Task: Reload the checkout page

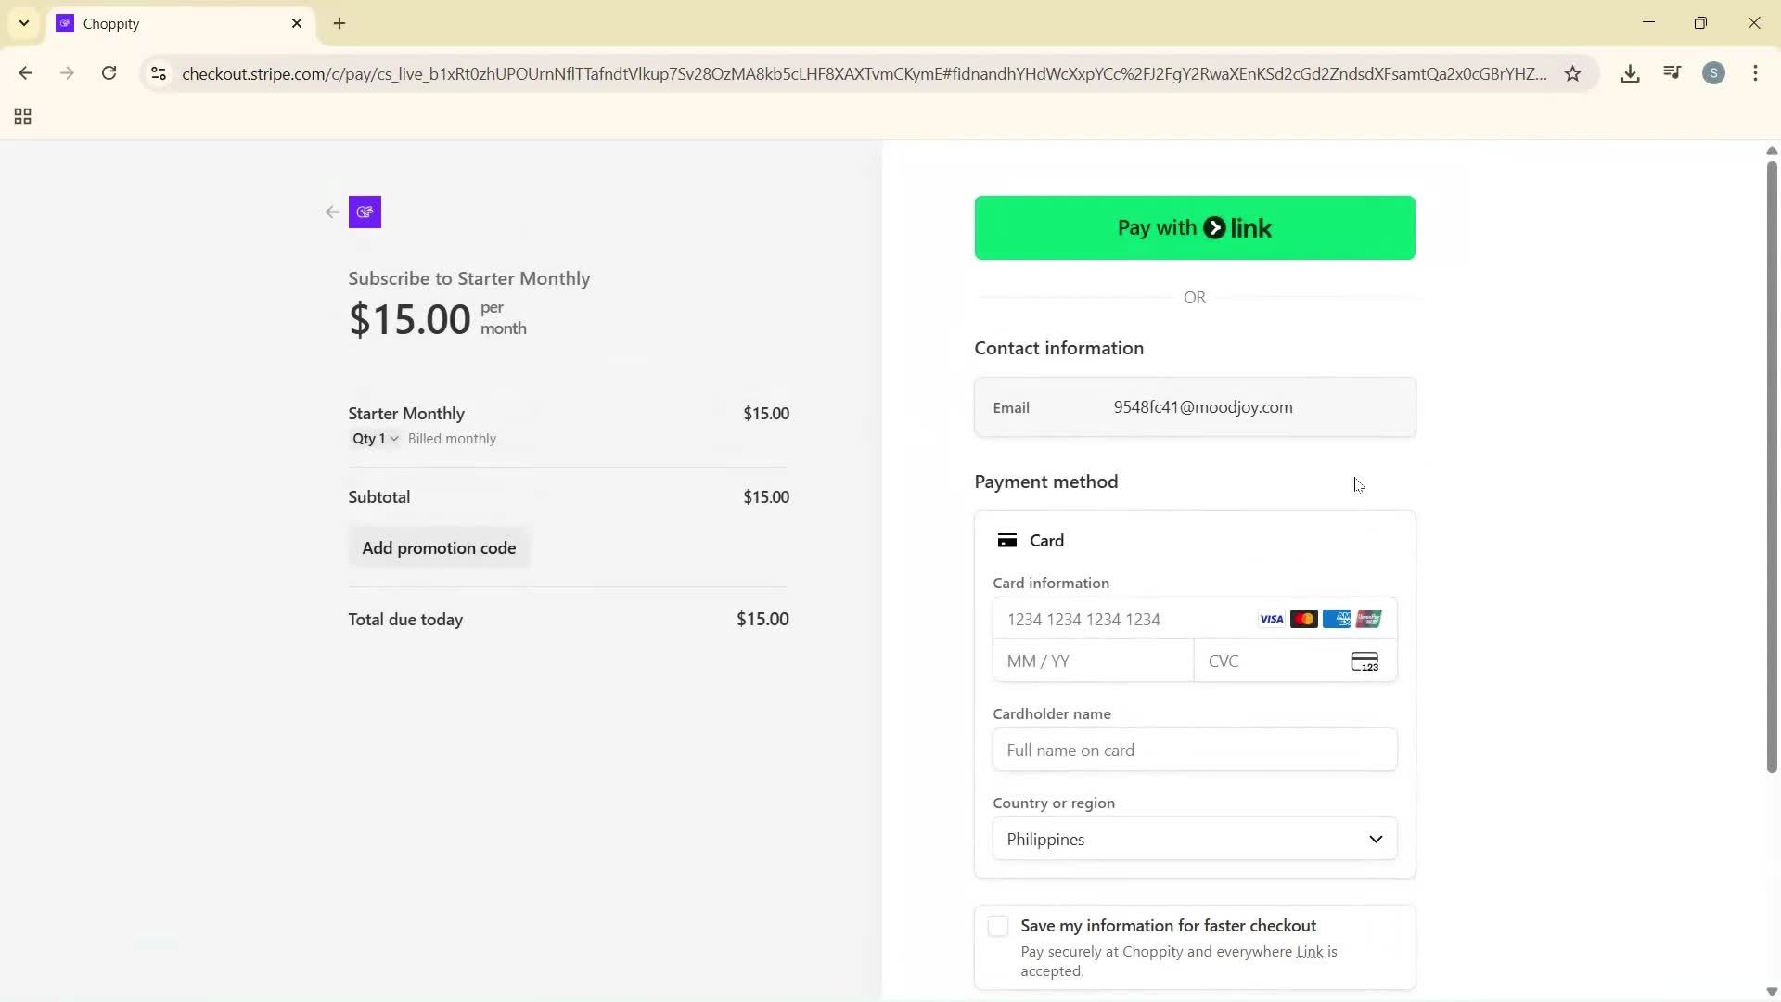Action: click(109, 73)
